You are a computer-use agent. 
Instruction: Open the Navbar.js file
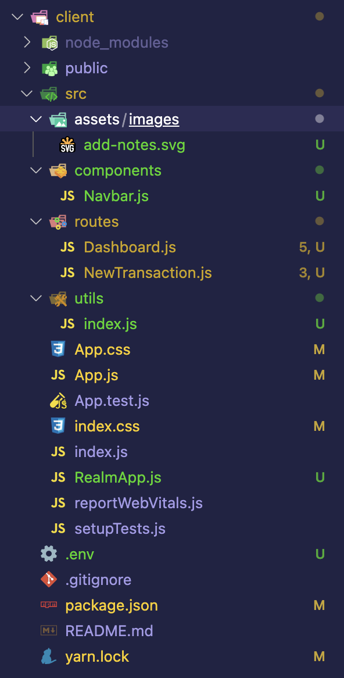coord(116,197)
